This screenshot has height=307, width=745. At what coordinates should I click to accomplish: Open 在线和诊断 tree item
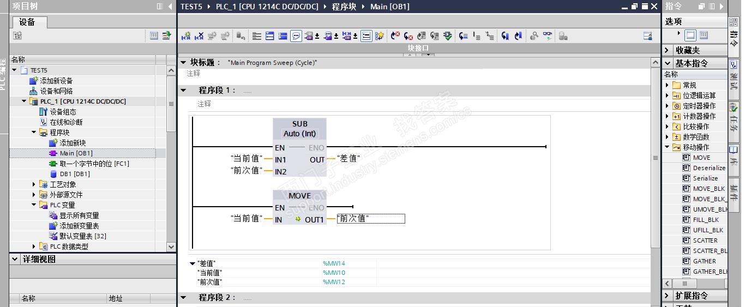tap(67, 122)
